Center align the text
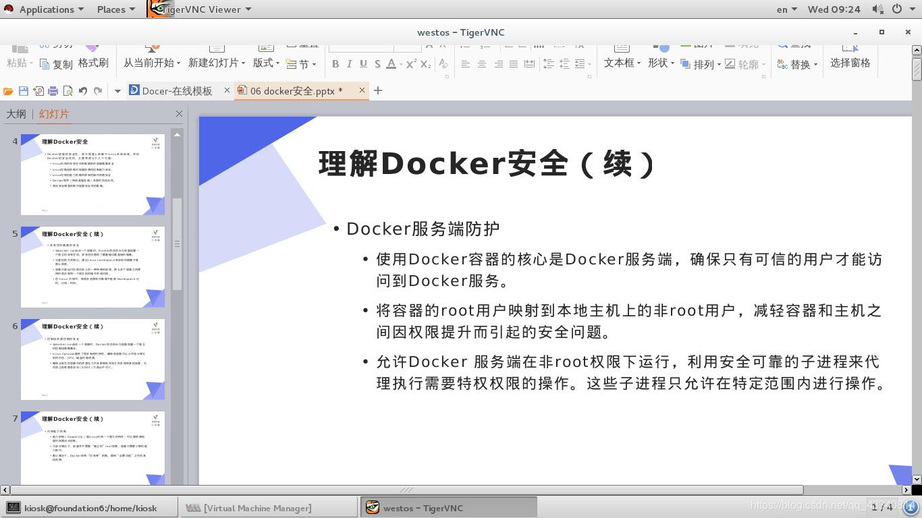This screenshot has height=518, width=922. pos(482,64)
